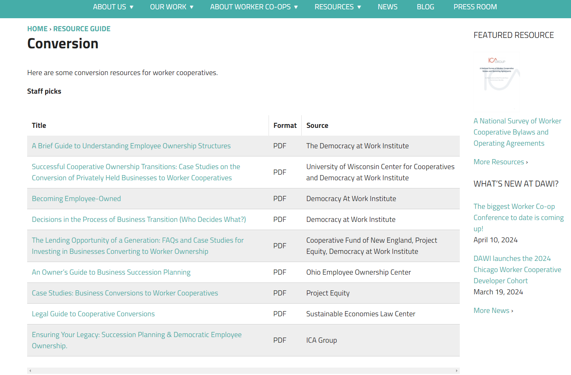Open Case Studies: Business Conversions to Worker Cooperatives
Screen dimensions: 571x375
[x=125, y=293]
